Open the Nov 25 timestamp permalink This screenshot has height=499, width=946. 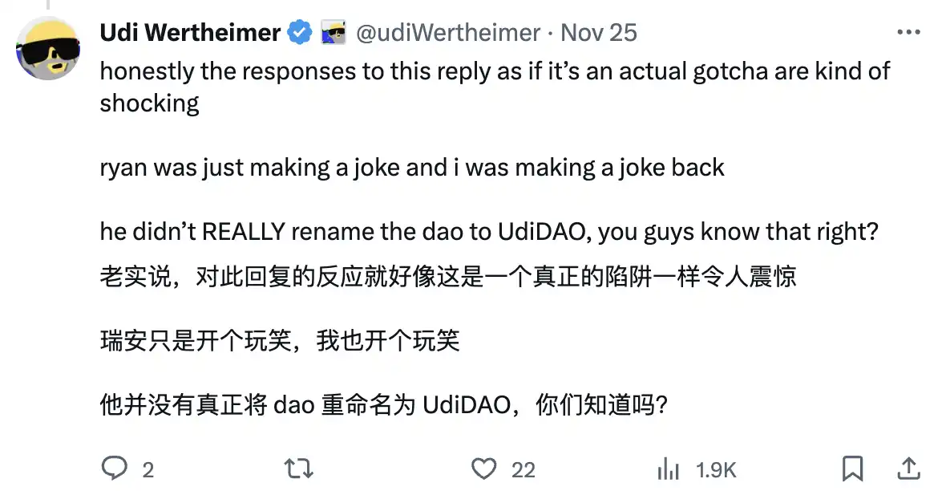tap(599, 33)
